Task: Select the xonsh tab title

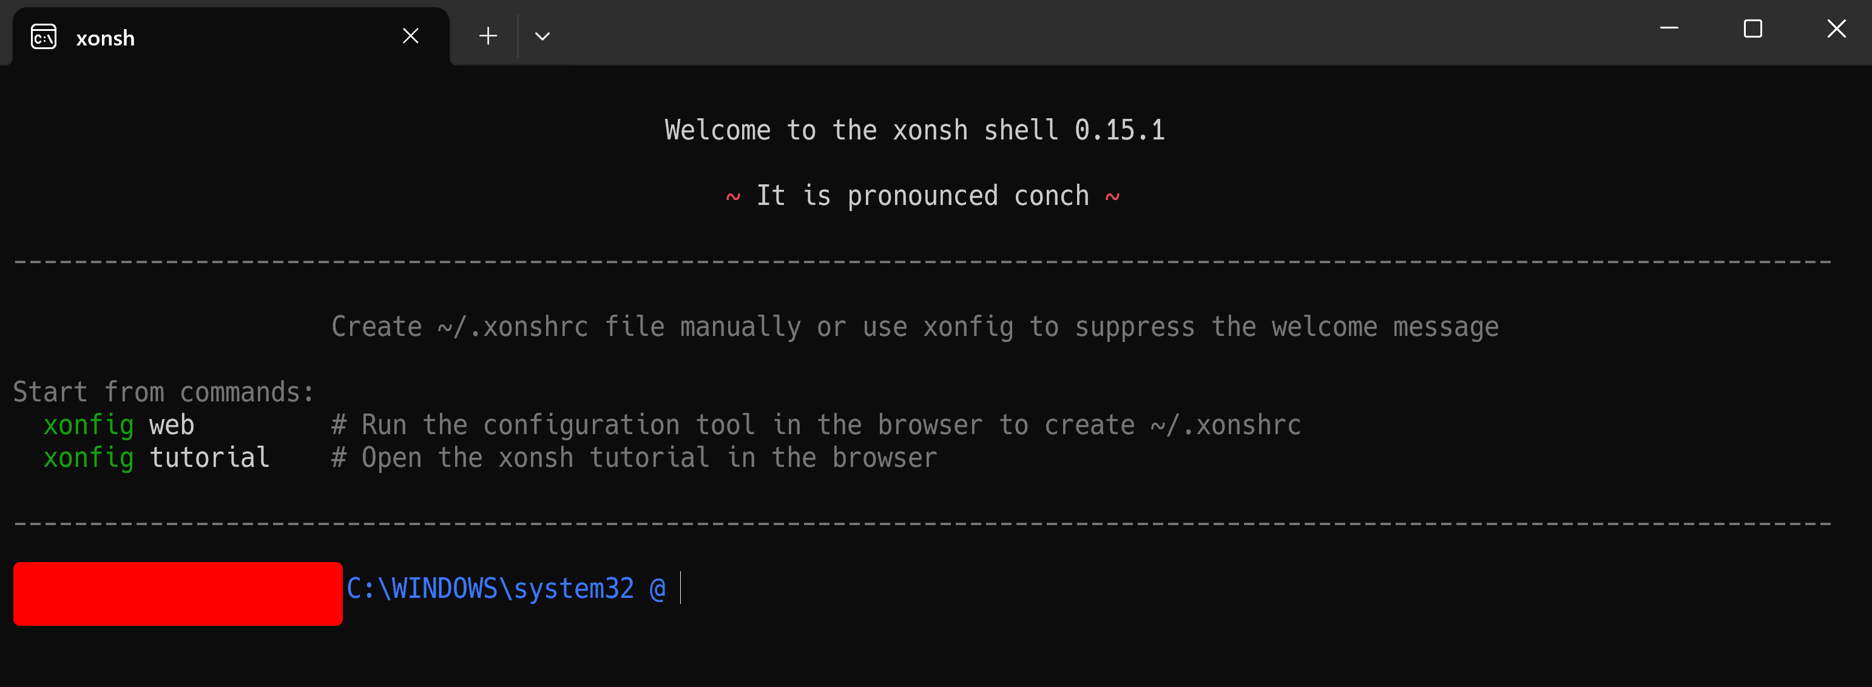Action: pyautogui.click(x=106, y=38)
